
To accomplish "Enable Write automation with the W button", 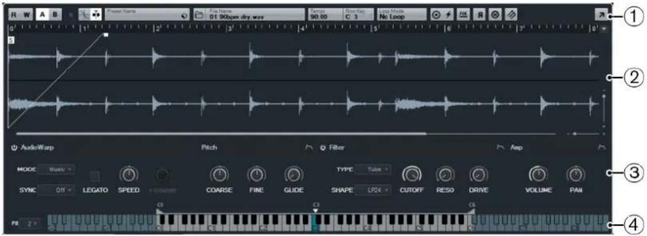I will pyautogui.click(x=26, y=15).
